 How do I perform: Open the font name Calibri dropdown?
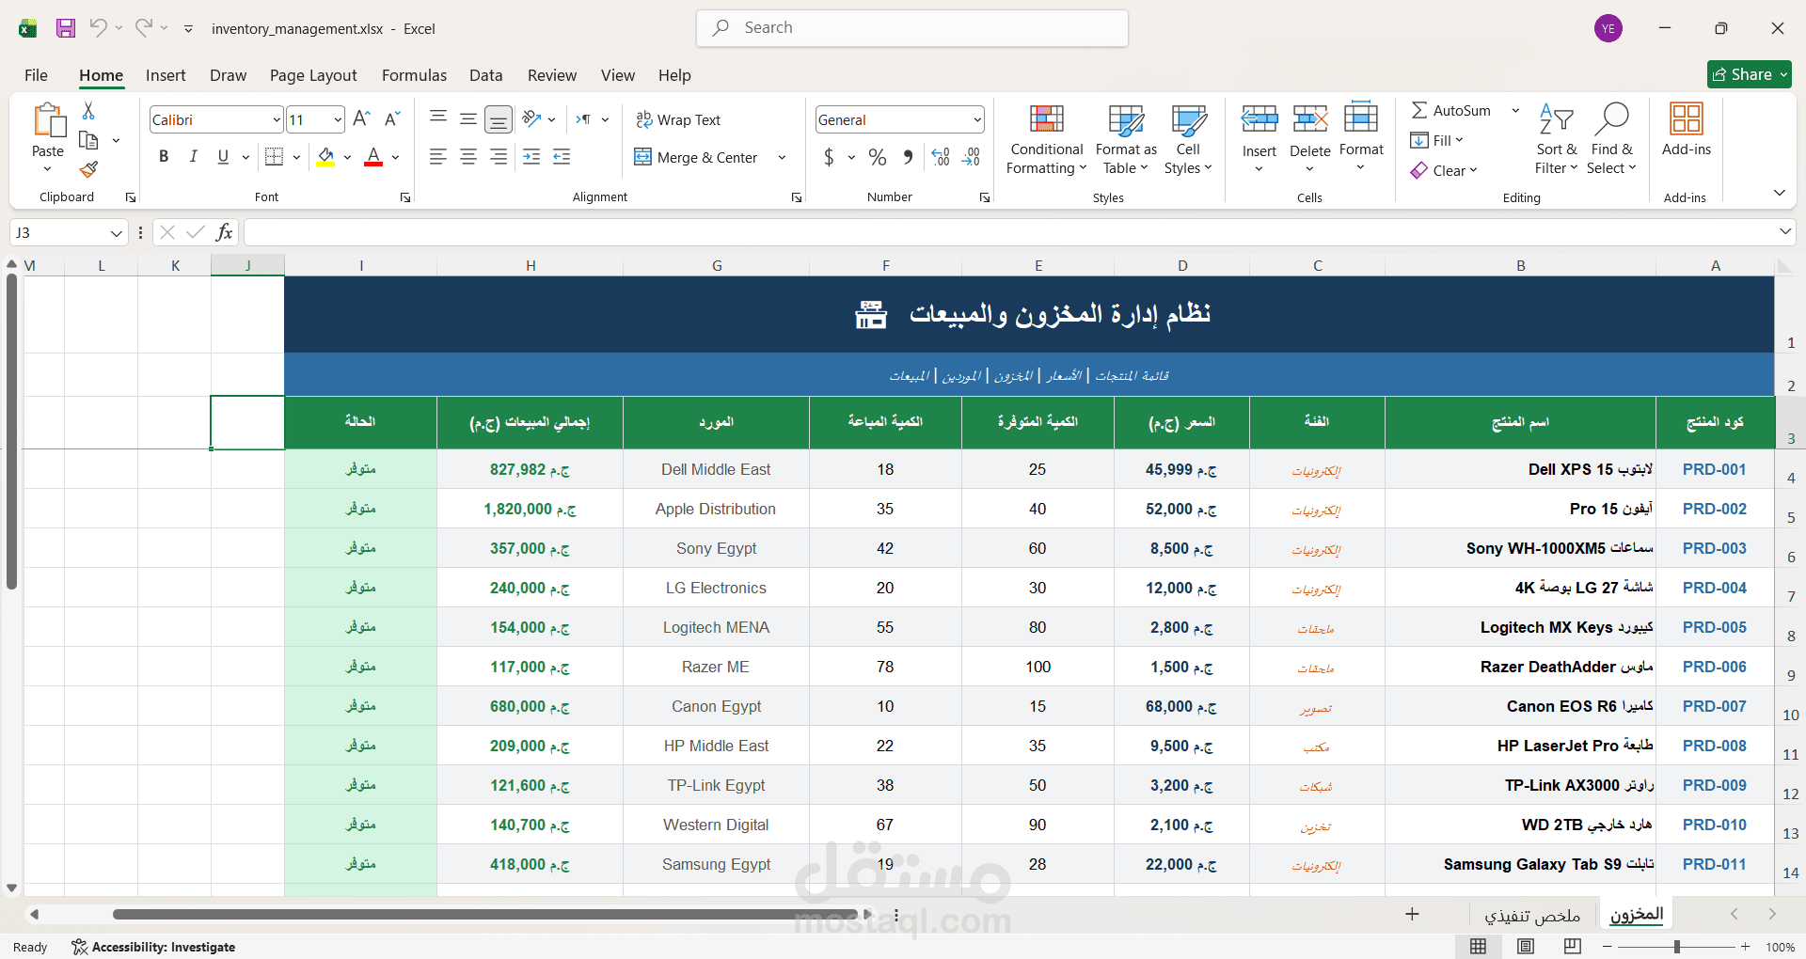[277, 119]
